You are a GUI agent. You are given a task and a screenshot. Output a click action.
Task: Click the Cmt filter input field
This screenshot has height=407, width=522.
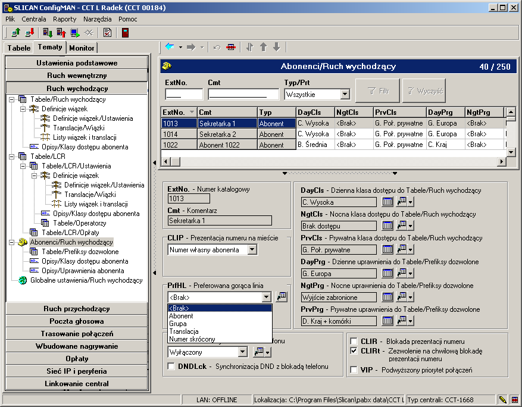pos(243,94)
